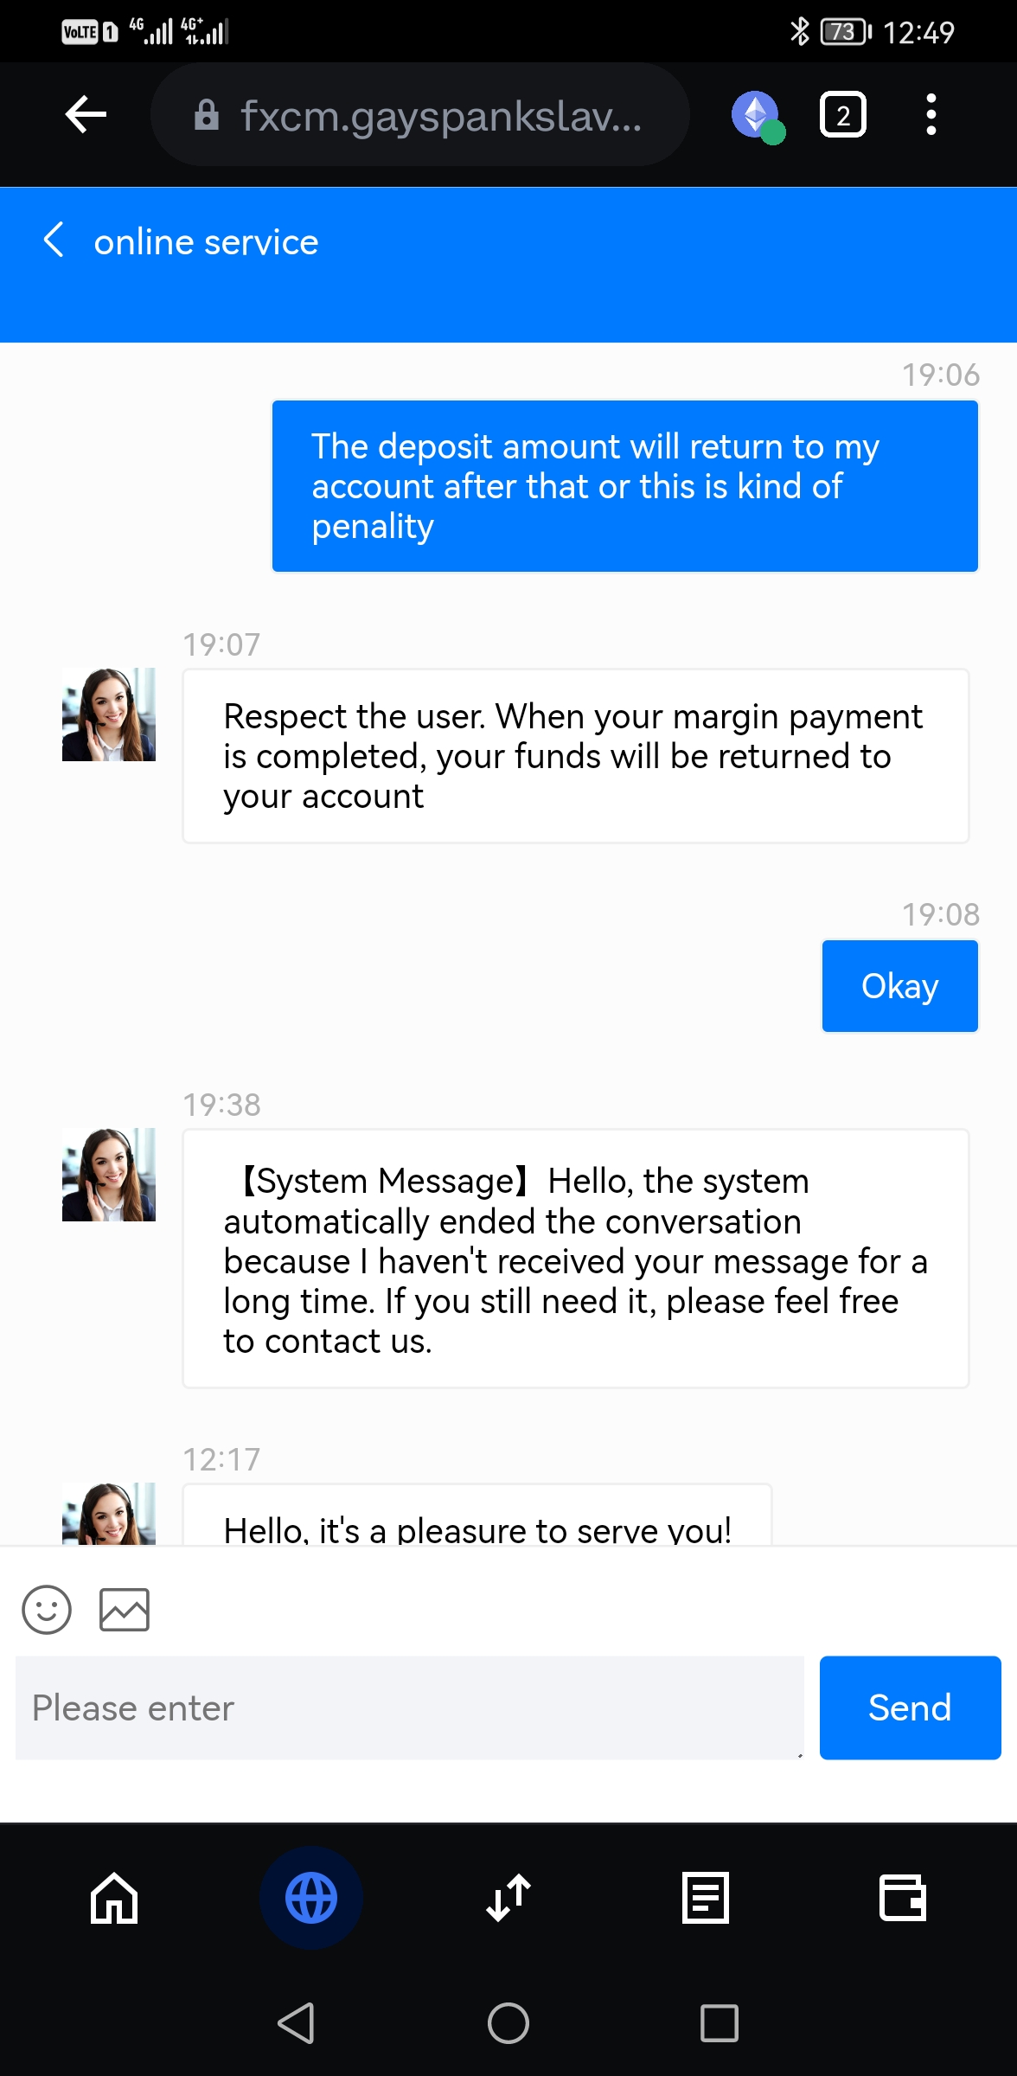
Task: Open the Ethereum wallet extension icon
Action: pyautogui.click(x=757, y=115)
